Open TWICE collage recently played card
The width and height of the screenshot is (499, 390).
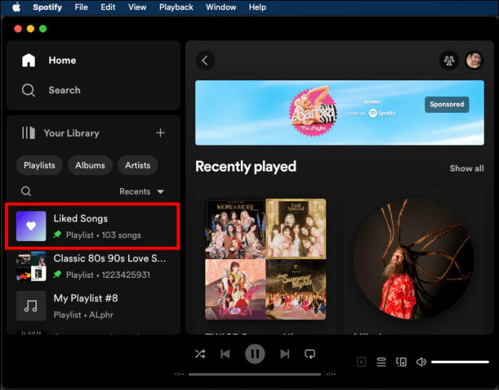point(265,259)
